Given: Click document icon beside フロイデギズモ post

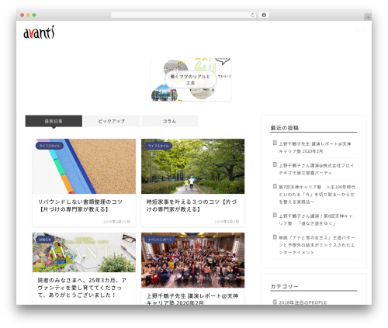Looking at the screenshot, I should click(x=275, y=164).
